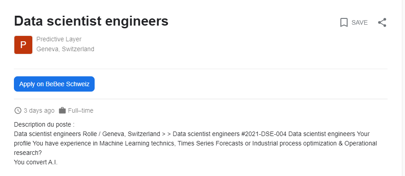Image resolution: width=405 pixels, height=176 pixels.
Task: Open the share icon menu
Action: 382,22
